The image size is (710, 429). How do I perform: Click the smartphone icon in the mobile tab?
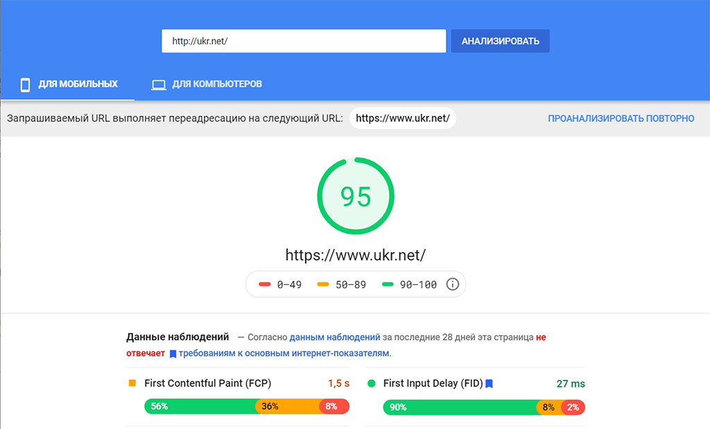(x=25, y=85)
